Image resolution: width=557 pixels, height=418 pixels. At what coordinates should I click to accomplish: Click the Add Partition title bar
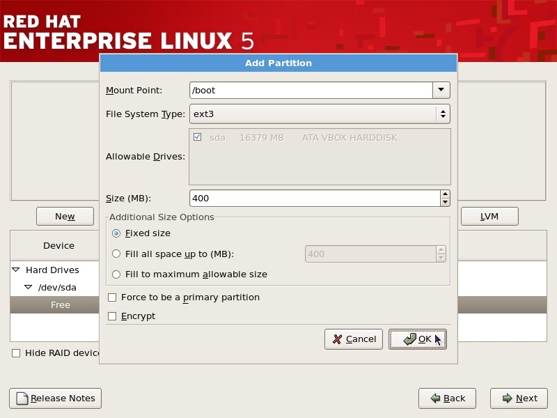pyautogui.click(x=278, y=63)
